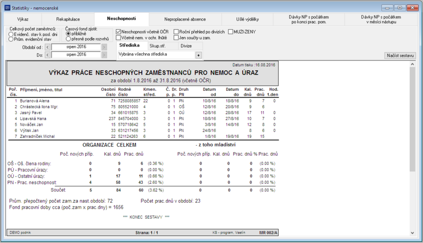423x243 pixels.
Task: Open the Neproplacené absence tab
Action: click(x=185, y=19)
